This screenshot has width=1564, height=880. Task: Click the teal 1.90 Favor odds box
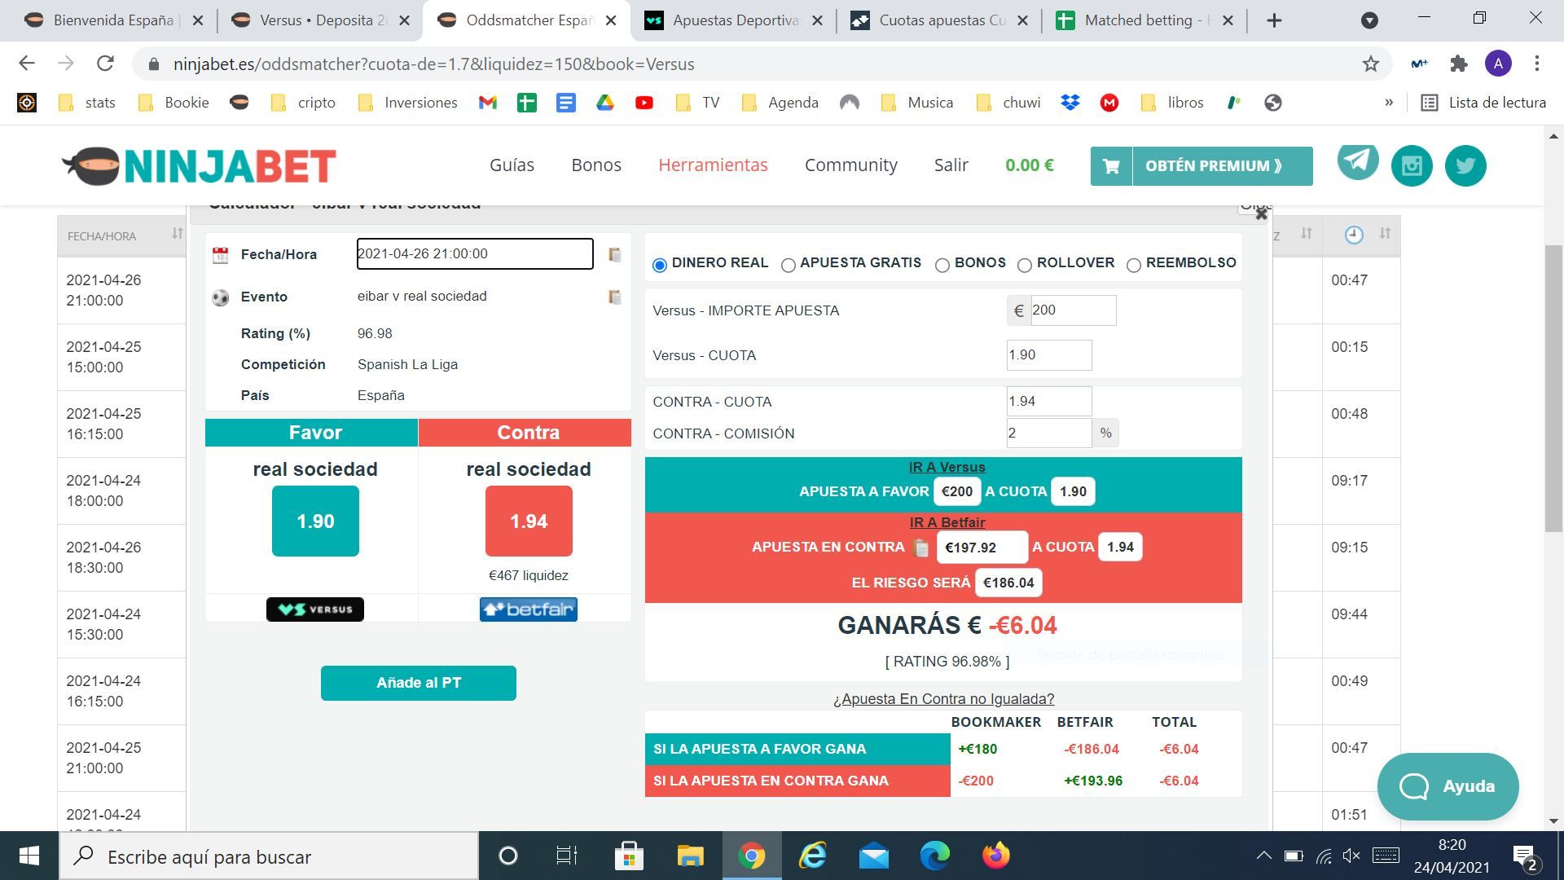[315, 521]
